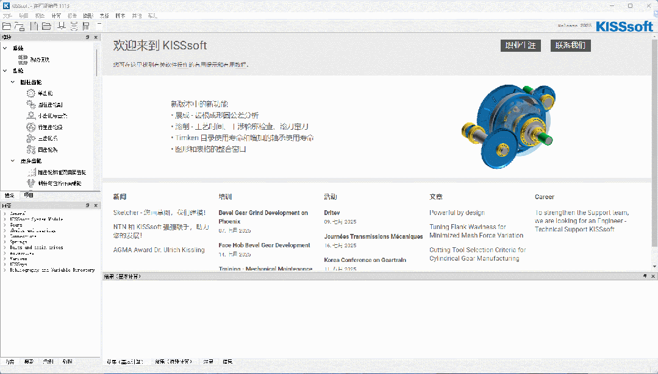This screenshot has height=374, width=658.
Task: Expand the General help topic
Action: pos(5,213)
